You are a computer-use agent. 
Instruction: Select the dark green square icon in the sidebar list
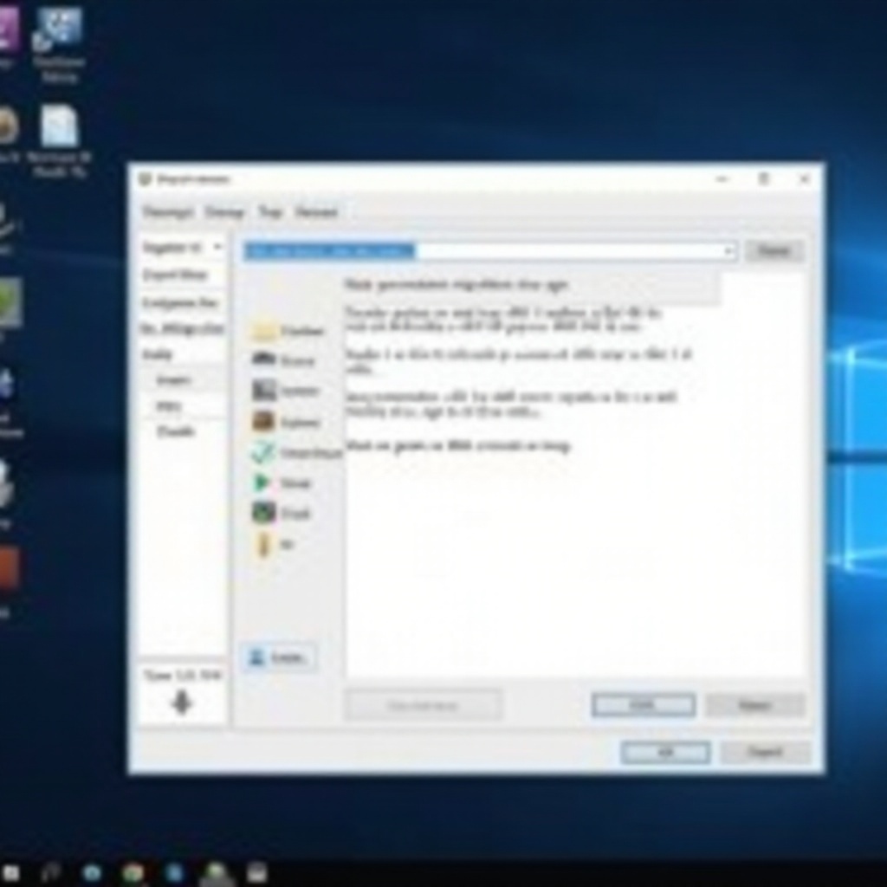263,513
